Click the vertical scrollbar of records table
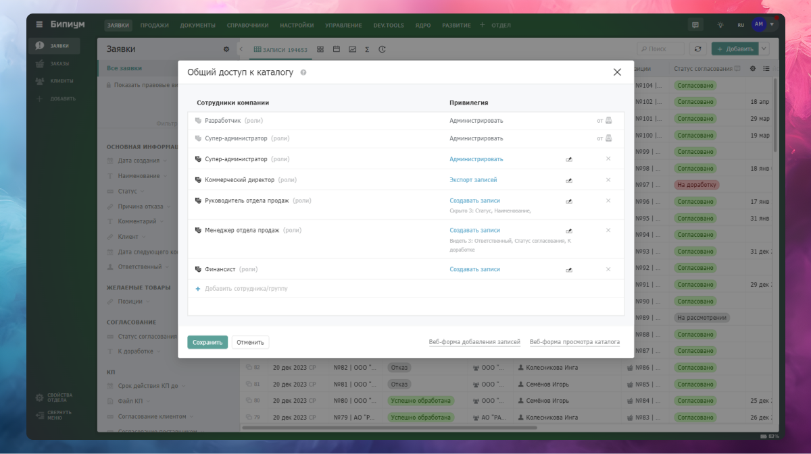The image size is (811, 454). click(776, 115)
